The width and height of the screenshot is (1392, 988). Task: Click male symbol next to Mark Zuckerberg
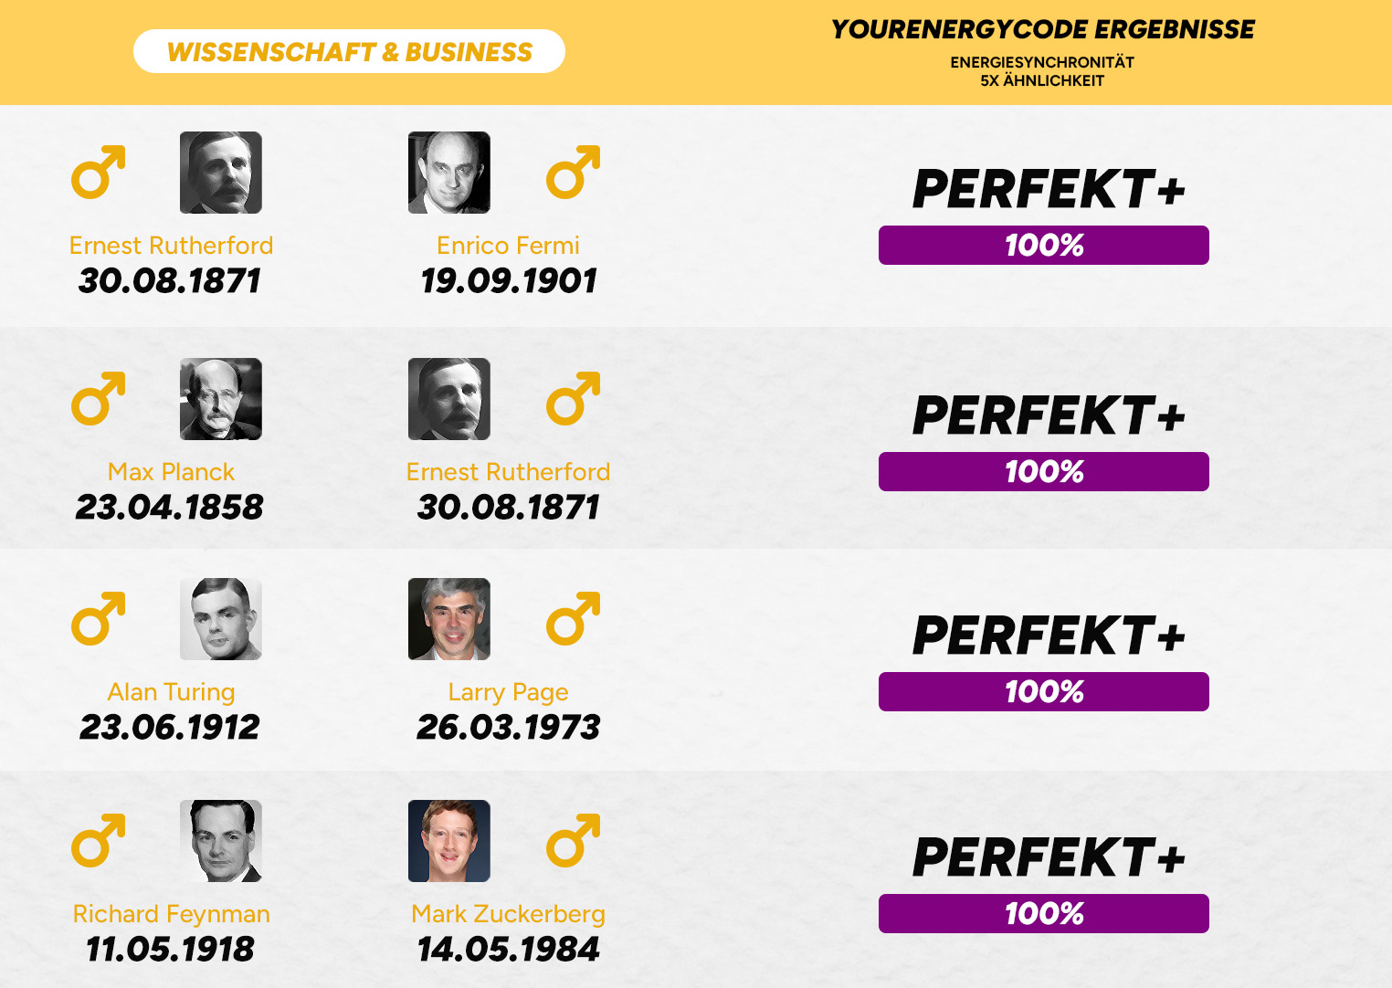click(x=573, y=841)
